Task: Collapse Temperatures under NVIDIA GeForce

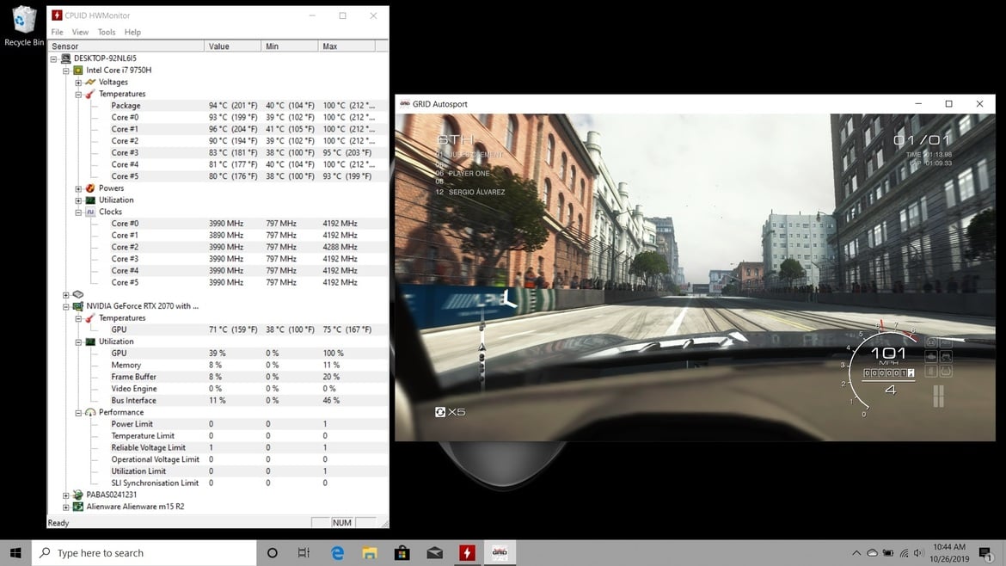Action: pyautogui.click(x=78, y=318)
